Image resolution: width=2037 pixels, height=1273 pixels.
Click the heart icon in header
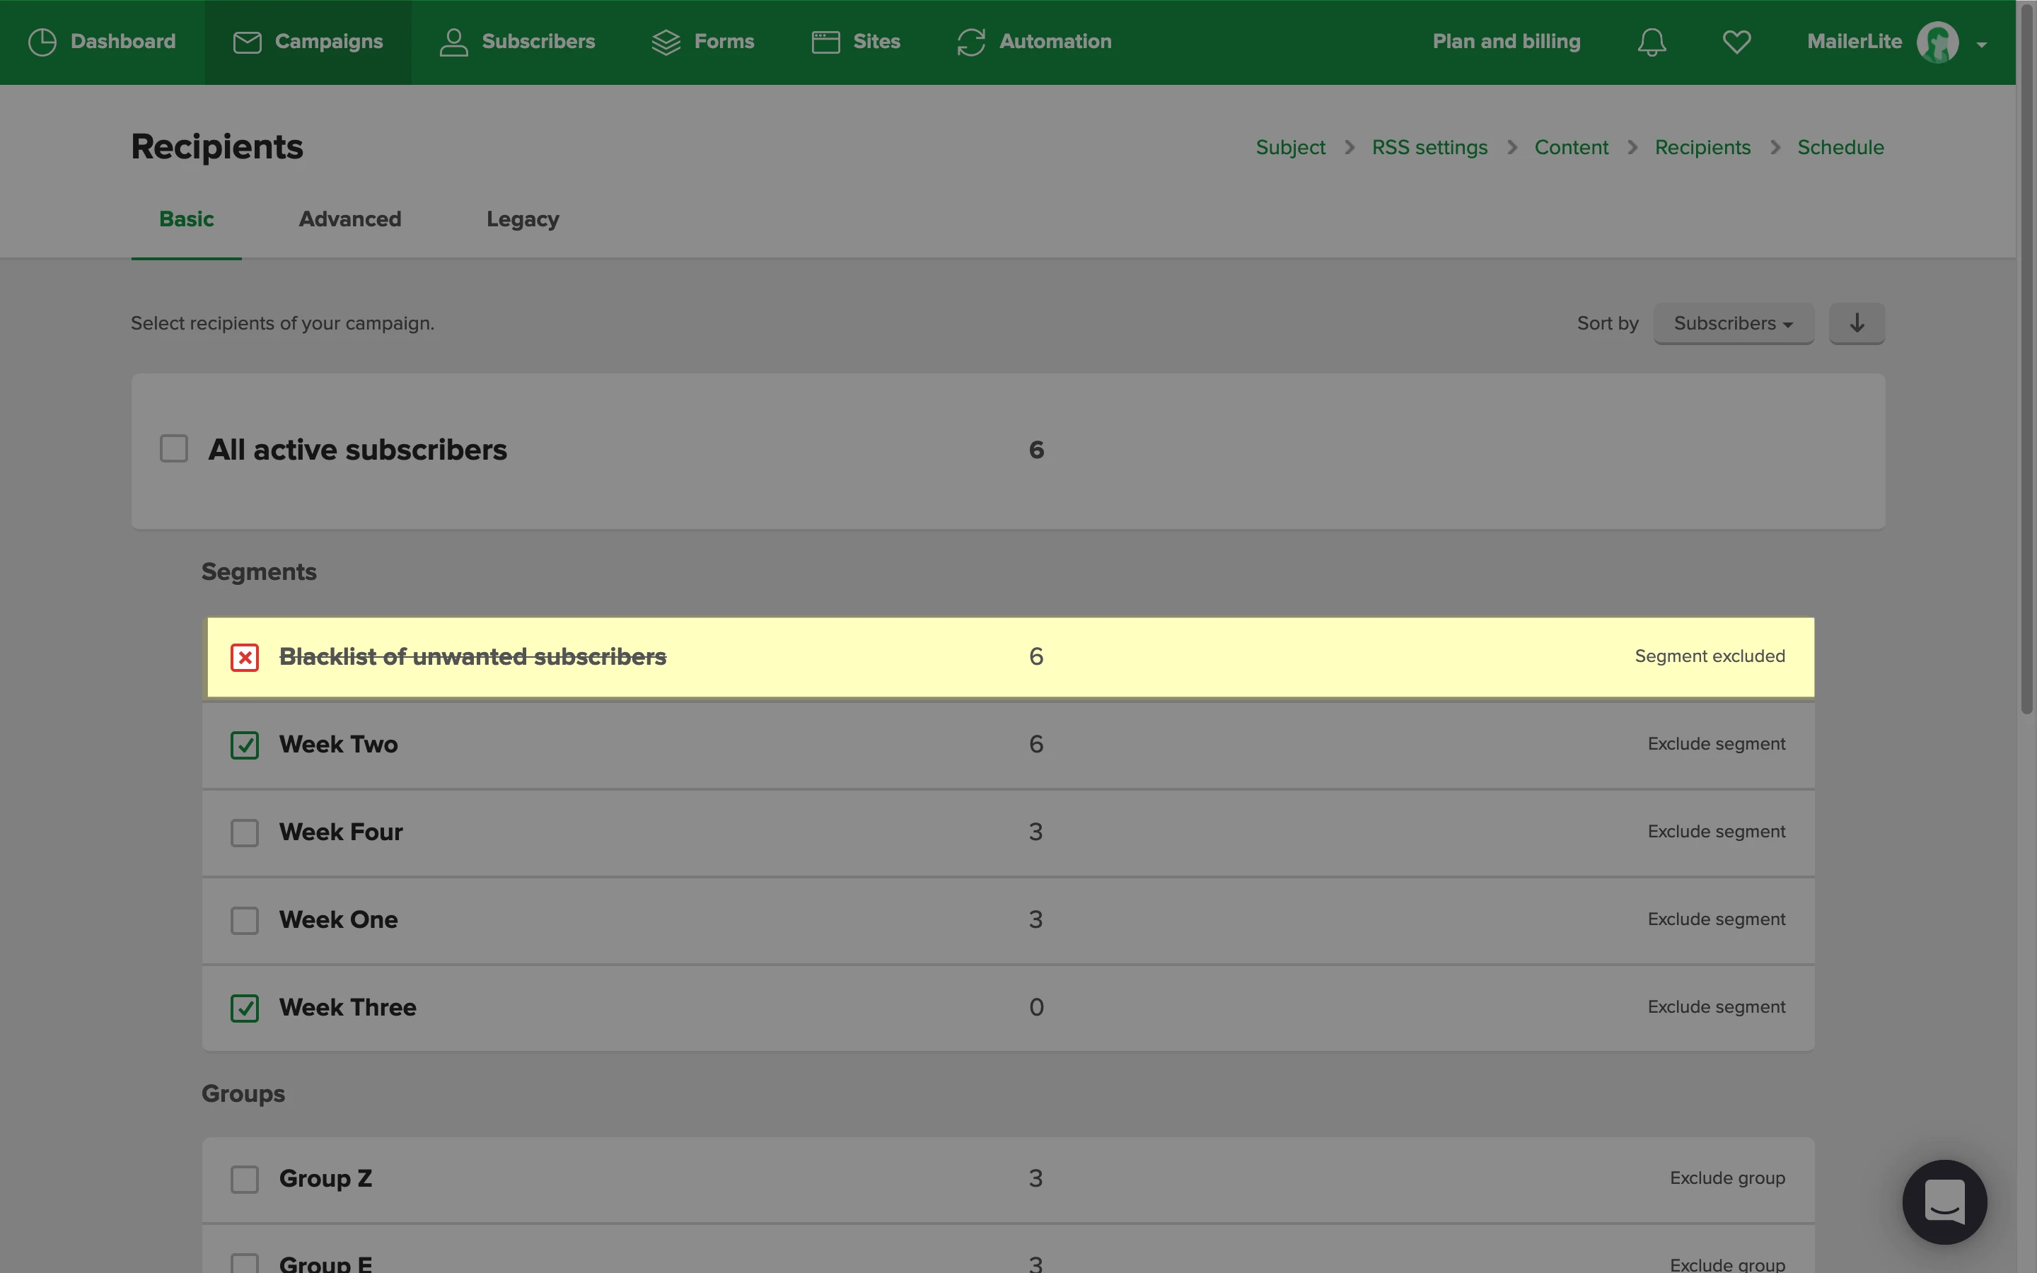pyautogui.click(x=1736, y=42)
